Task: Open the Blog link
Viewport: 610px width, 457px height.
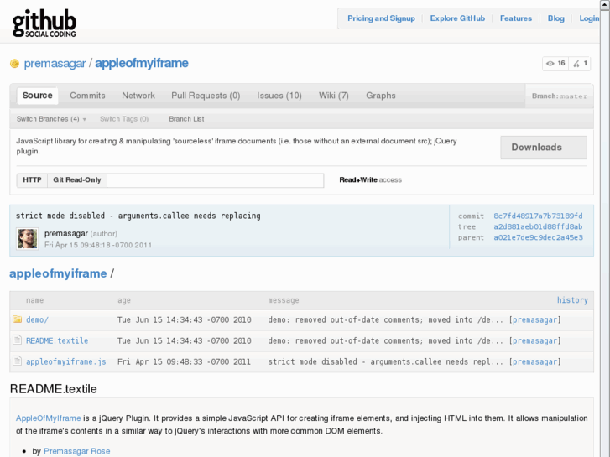Action: pyautogui.click(x=556, y=18)
